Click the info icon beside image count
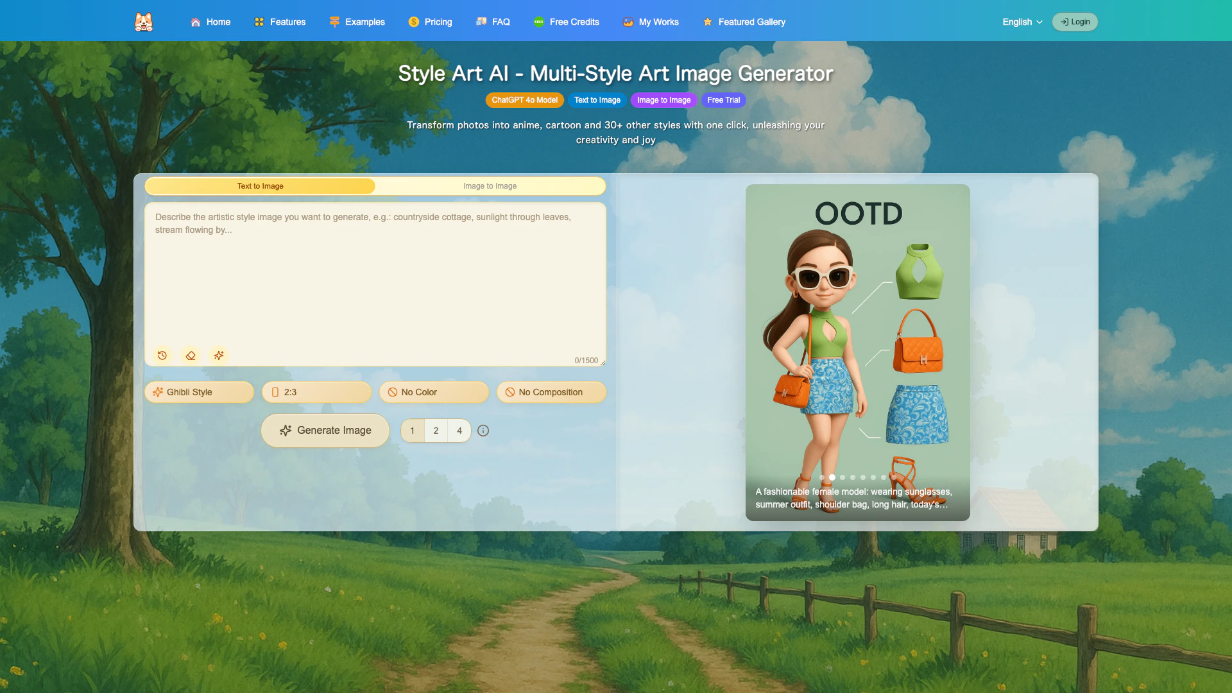 point(483,431)
